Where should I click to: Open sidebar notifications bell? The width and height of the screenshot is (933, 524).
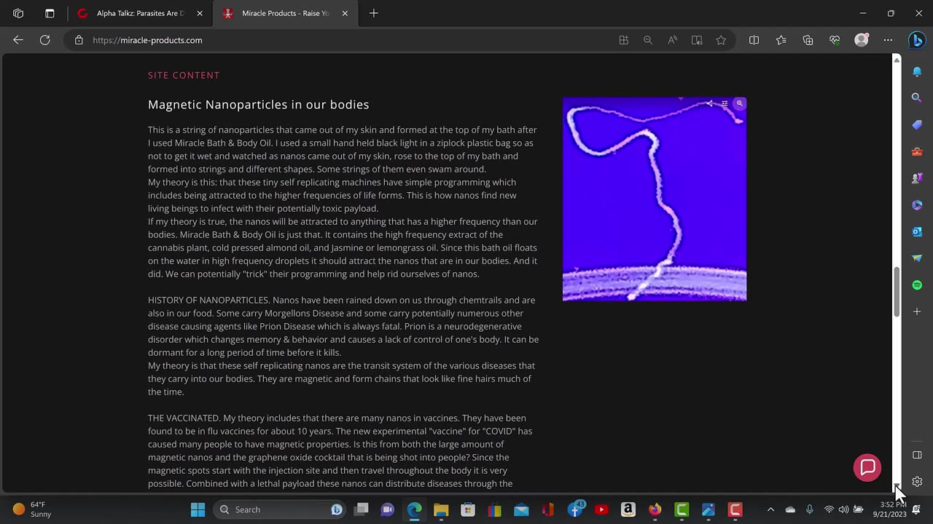[x=917, y=71]
